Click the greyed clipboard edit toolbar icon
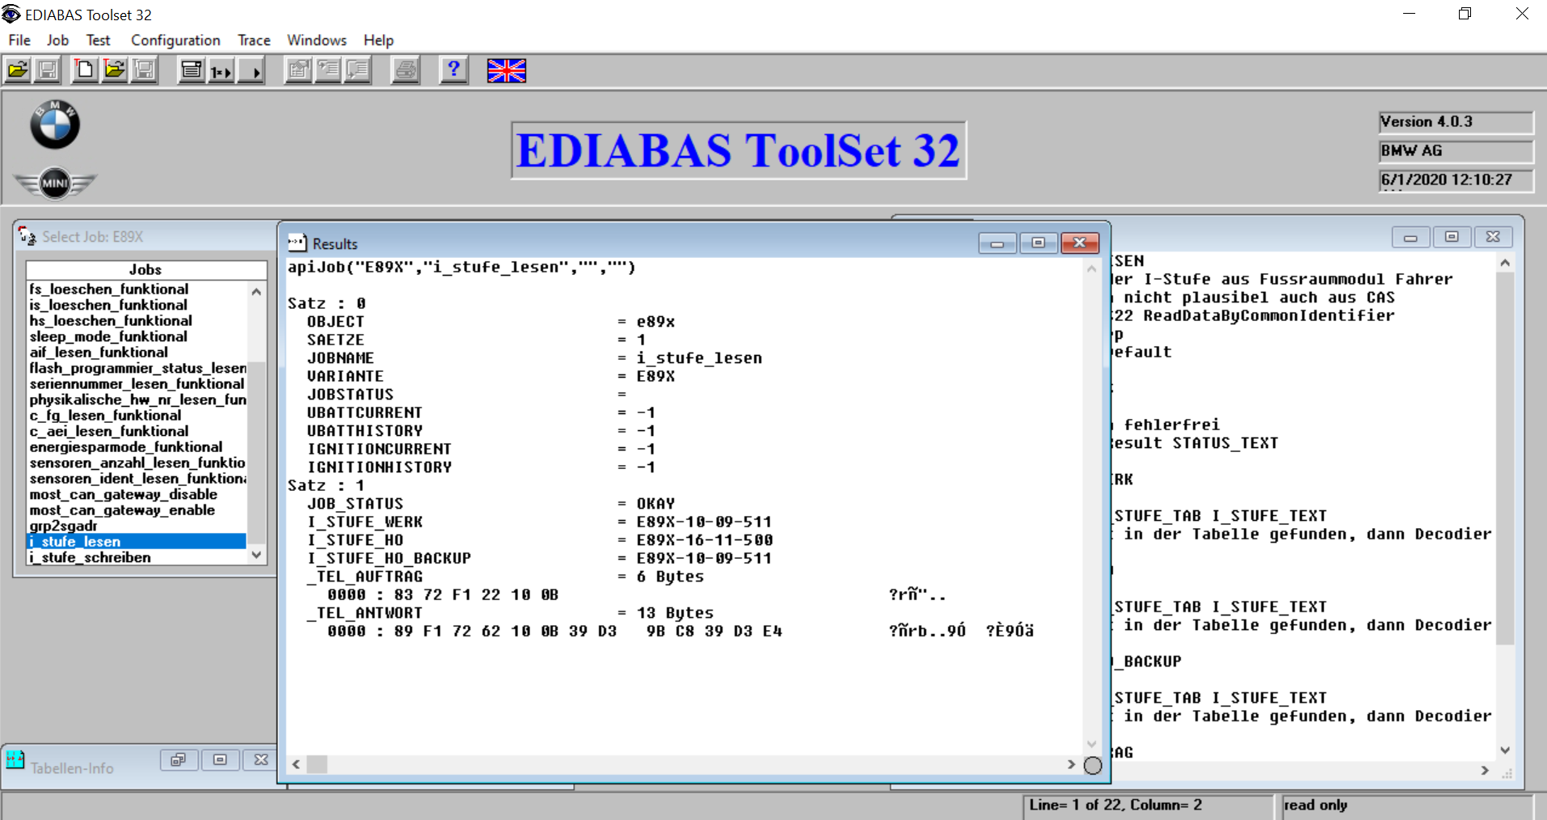 (x=298, y=70)
